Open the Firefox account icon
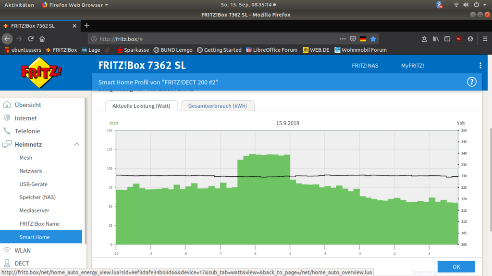 [470, 39]
